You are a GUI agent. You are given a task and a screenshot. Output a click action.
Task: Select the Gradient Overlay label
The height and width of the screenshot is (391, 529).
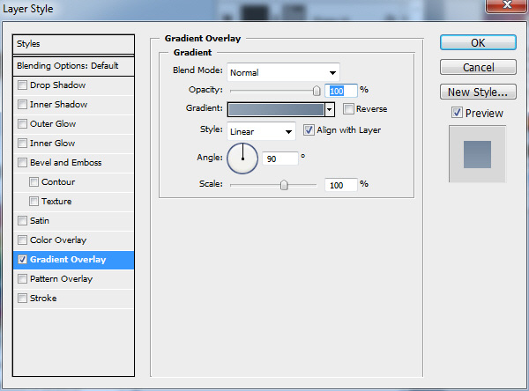click(68, 259)
